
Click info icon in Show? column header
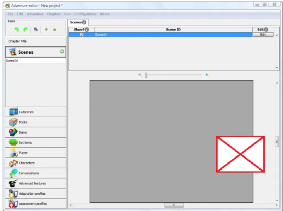pyautogui.click(x=87, y=30)
